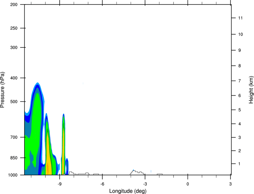
Task: Click the 4 km height label
Action: pos(240,124)
